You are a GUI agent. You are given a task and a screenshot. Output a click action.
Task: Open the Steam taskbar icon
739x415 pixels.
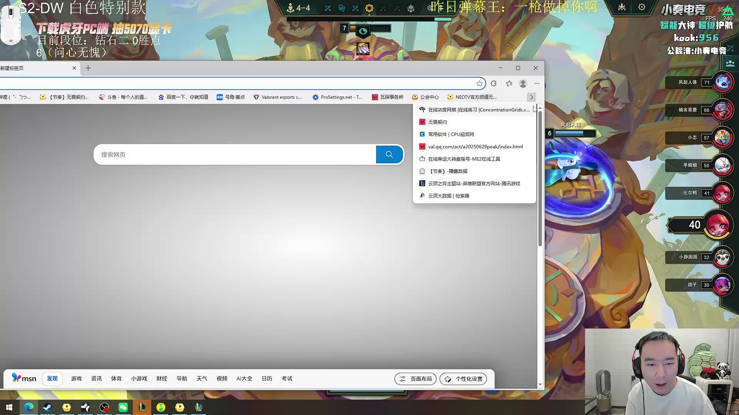tap(47, 407)
